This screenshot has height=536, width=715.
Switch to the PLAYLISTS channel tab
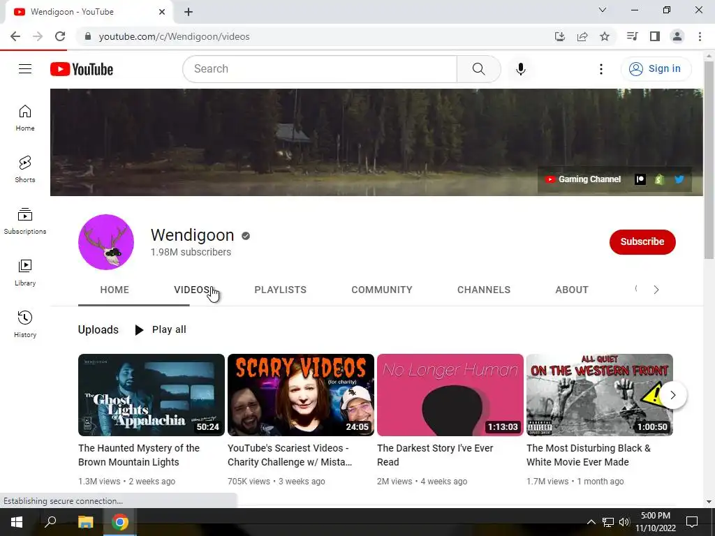click(x=281, y=290)
